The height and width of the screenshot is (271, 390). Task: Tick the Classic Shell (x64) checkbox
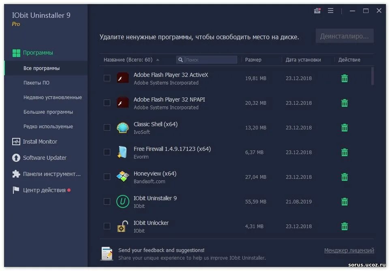click(x=107, y=127)
